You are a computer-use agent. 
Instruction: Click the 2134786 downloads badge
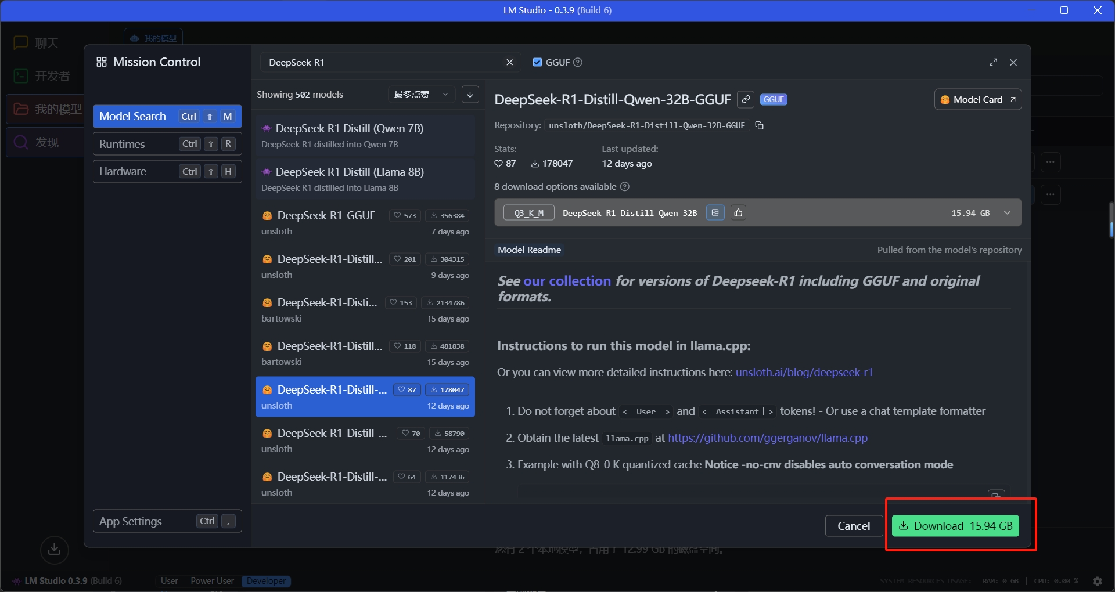[x=445, y=302]
